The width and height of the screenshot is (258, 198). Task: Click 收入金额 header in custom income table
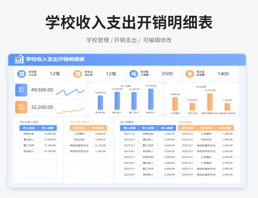click(47, 128)
